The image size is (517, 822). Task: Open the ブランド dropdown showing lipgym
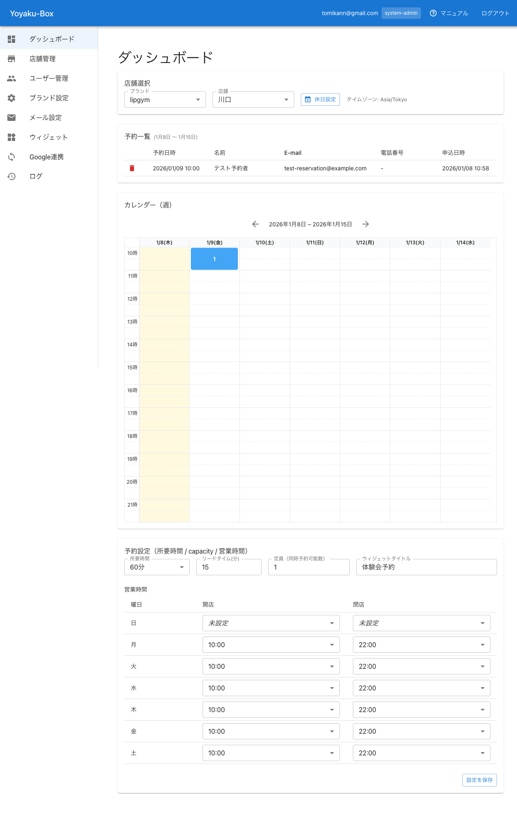click(x=165, y=100)
